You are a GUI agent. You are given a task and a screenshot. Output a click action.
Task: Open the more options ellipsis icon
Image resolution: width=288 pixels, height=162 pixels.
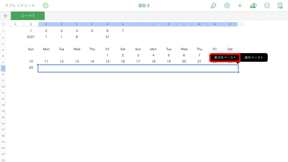click(267, 6)
